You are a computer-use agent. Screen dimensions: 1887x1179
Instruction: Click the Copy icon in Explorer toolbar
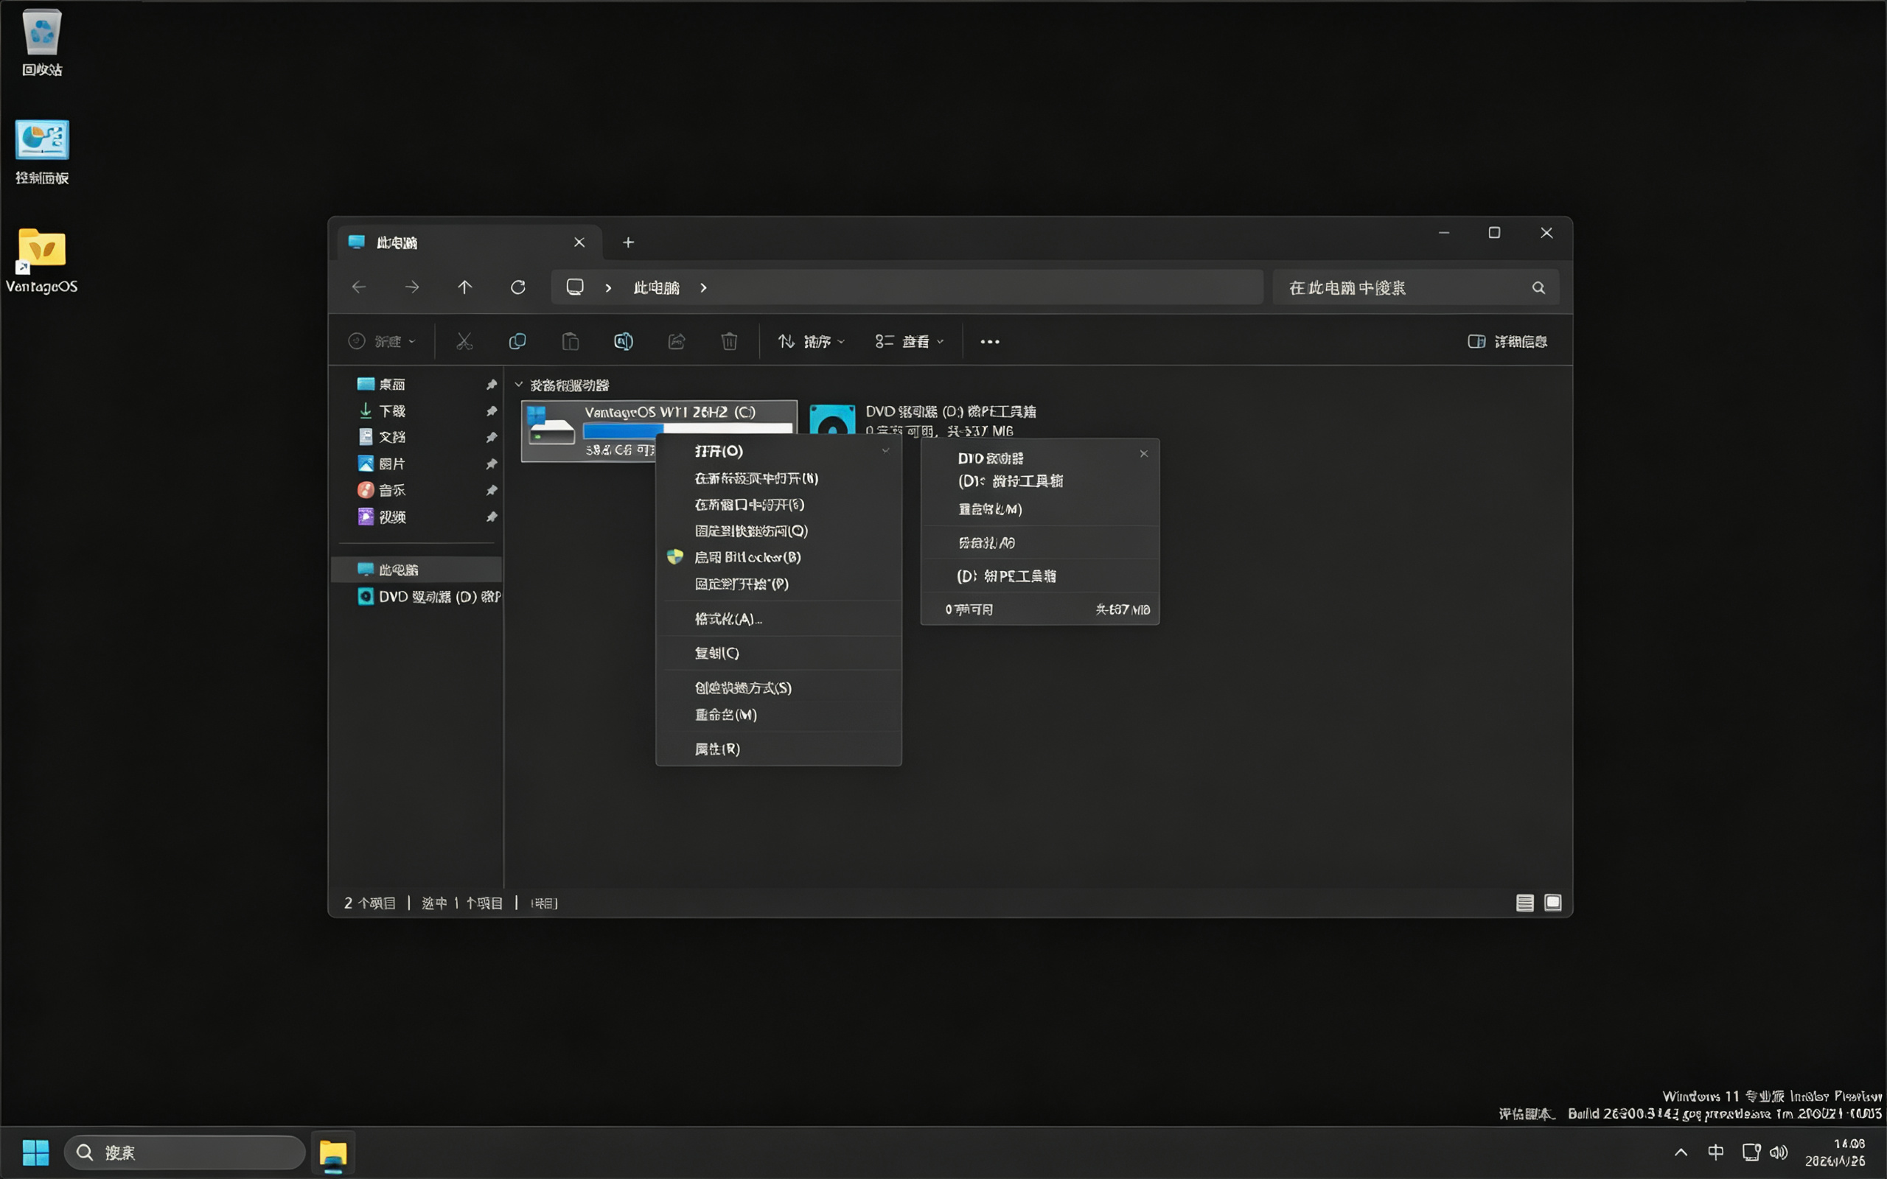[517, 341]
